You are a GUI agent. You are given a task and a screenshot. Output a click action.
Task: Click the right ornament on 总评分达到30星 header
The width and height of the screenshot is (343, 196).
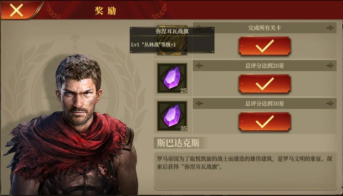pos(330,103)
